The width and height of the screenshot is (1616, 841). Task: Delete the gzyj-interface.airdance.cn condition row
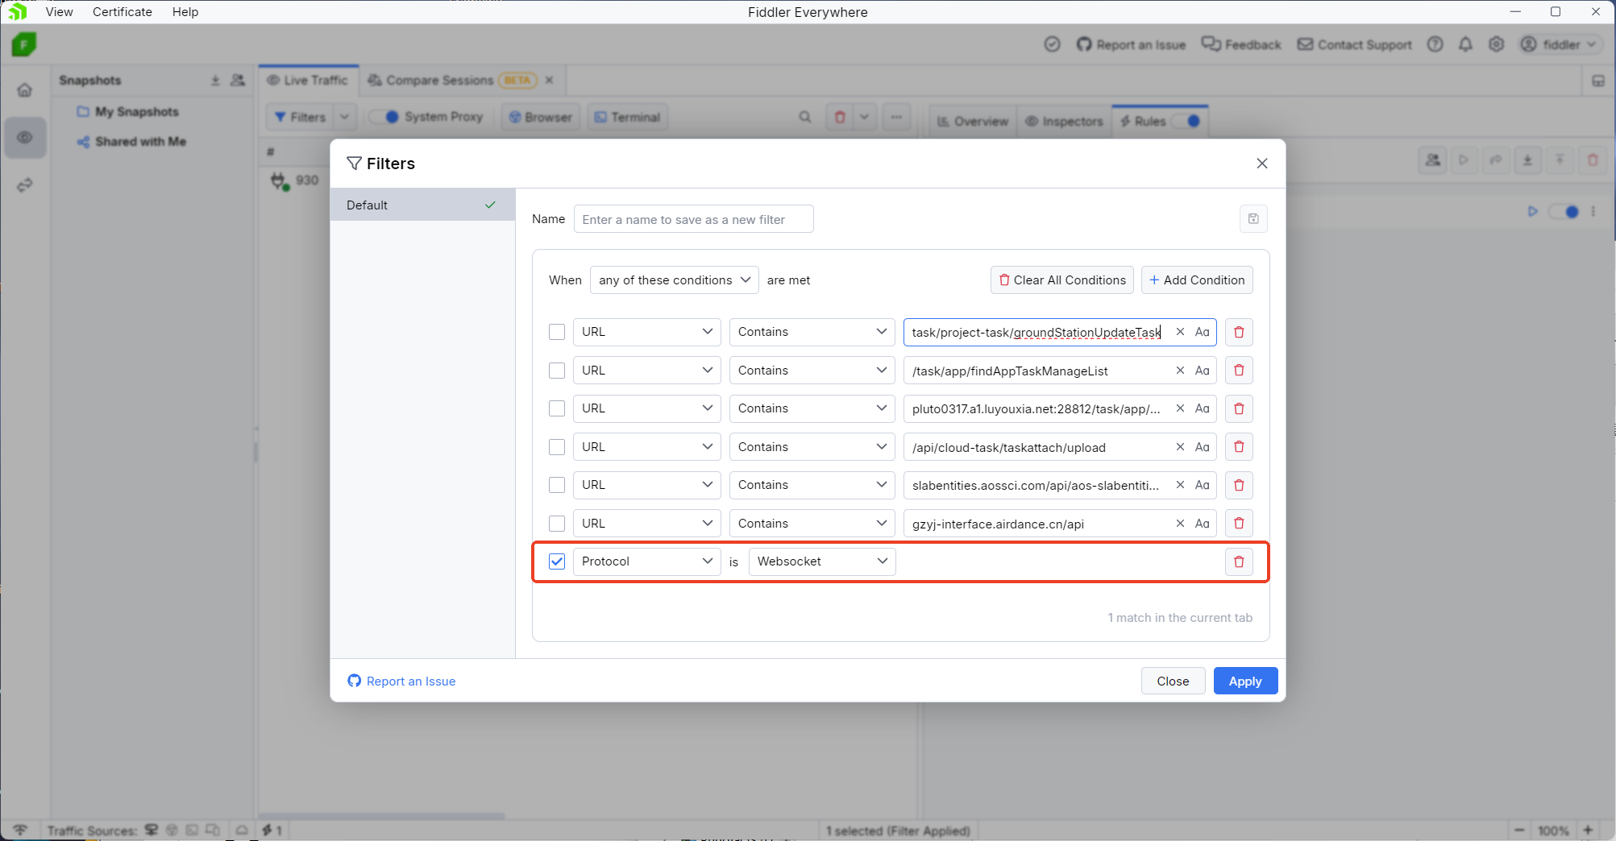1239,524
